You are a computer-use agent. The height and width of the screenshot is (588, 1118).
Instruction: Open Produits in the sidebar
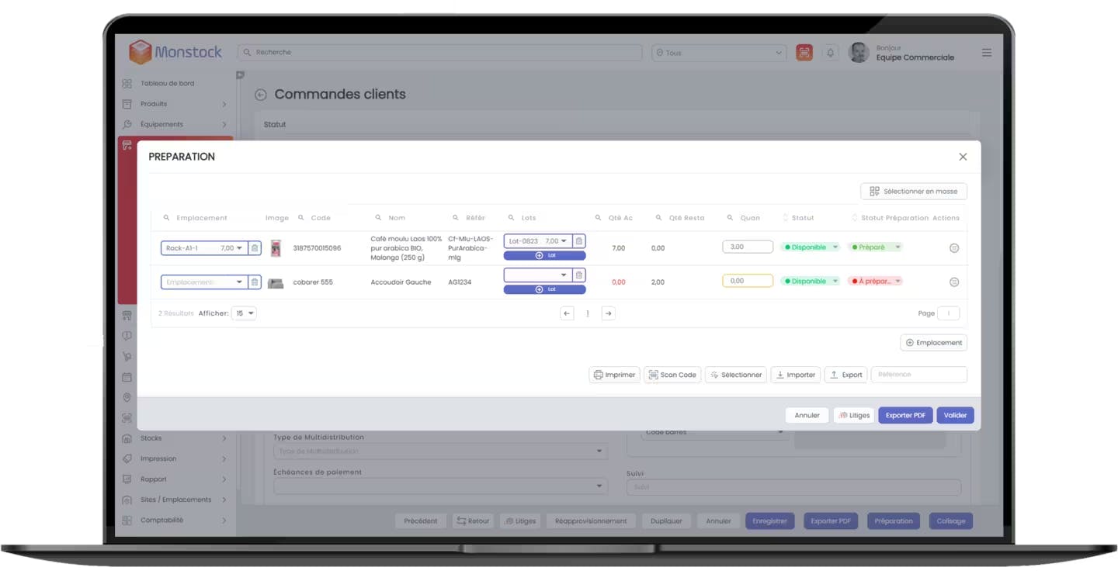pyautogui.click(x=175, y=104)
